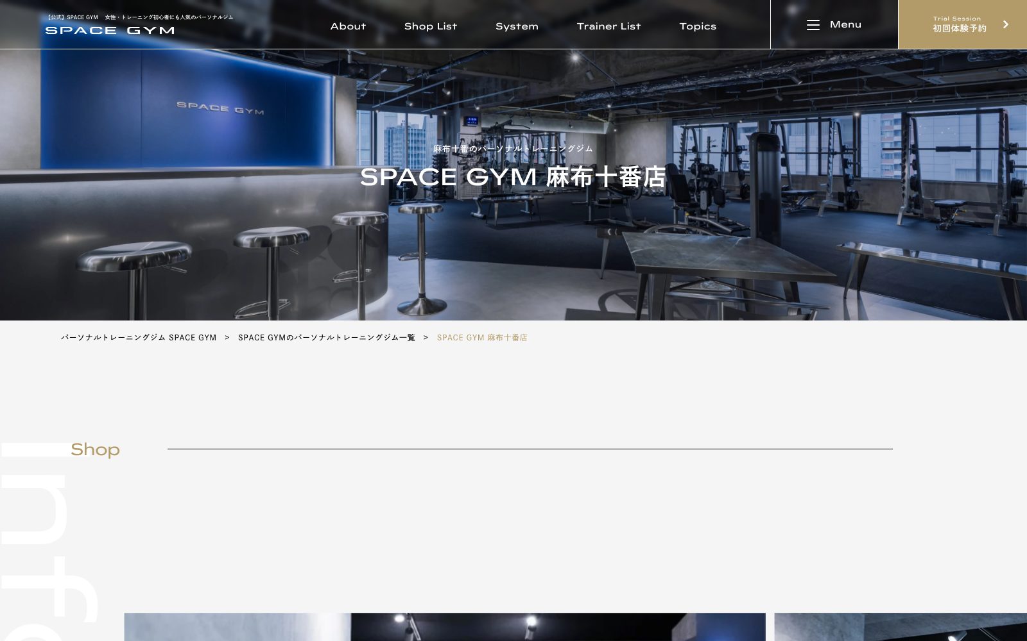Click the SPACE GYM 麻布十番店 breadcrumb text
1027x641 pixels.
pyautogui.click(x=482, y=338)
